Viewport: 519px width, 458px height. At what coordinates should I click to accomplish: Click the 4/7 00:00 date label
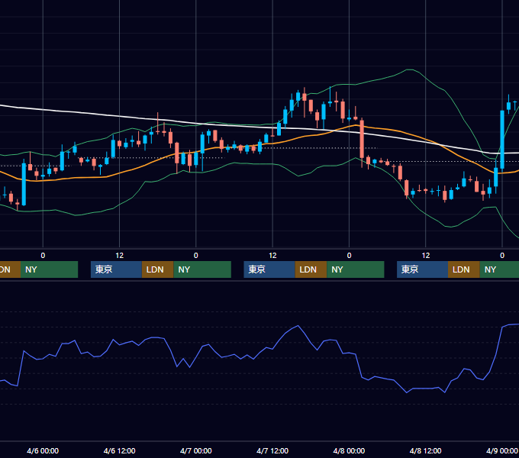[x=196, y=450]
